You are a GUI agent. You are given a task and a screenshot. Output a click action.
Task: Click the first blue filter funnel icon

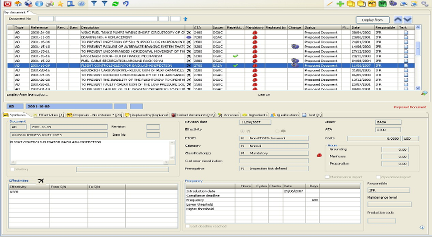94,3
